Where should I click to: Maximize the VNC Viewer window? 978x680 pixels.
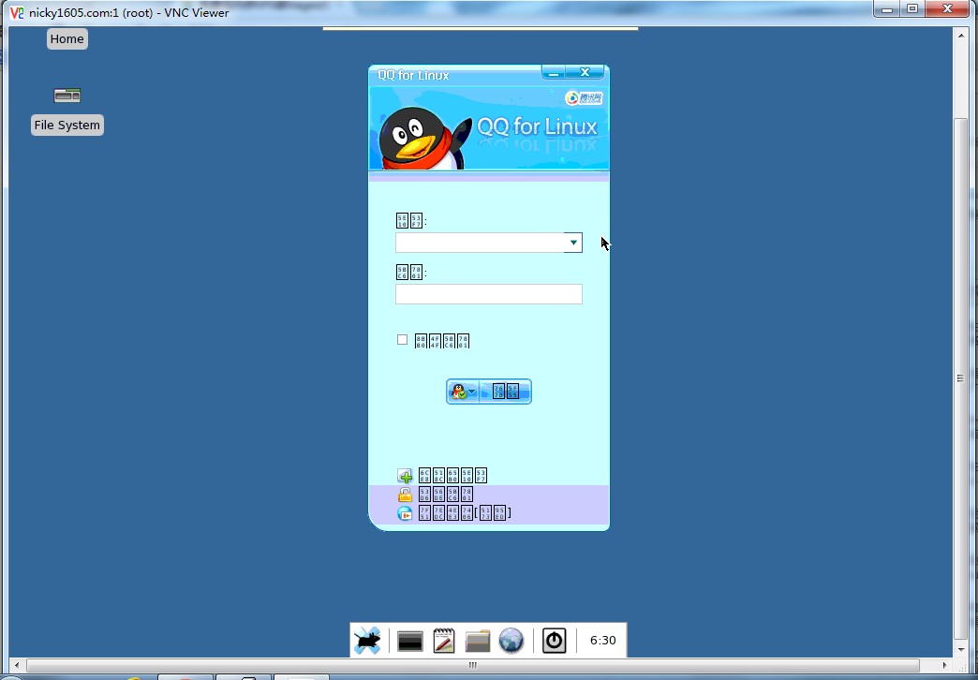point(911,8)
